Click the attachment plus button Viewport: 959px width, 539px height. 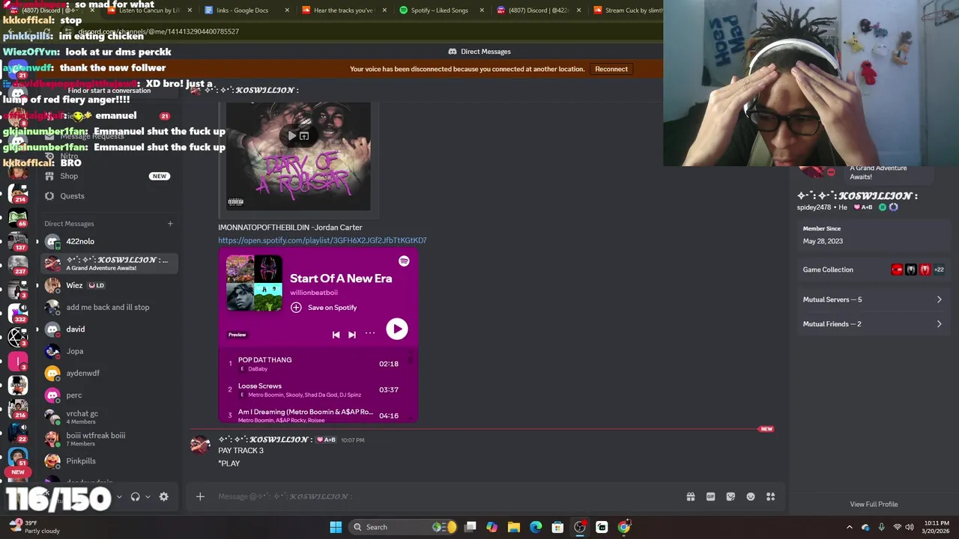(200, 496)
